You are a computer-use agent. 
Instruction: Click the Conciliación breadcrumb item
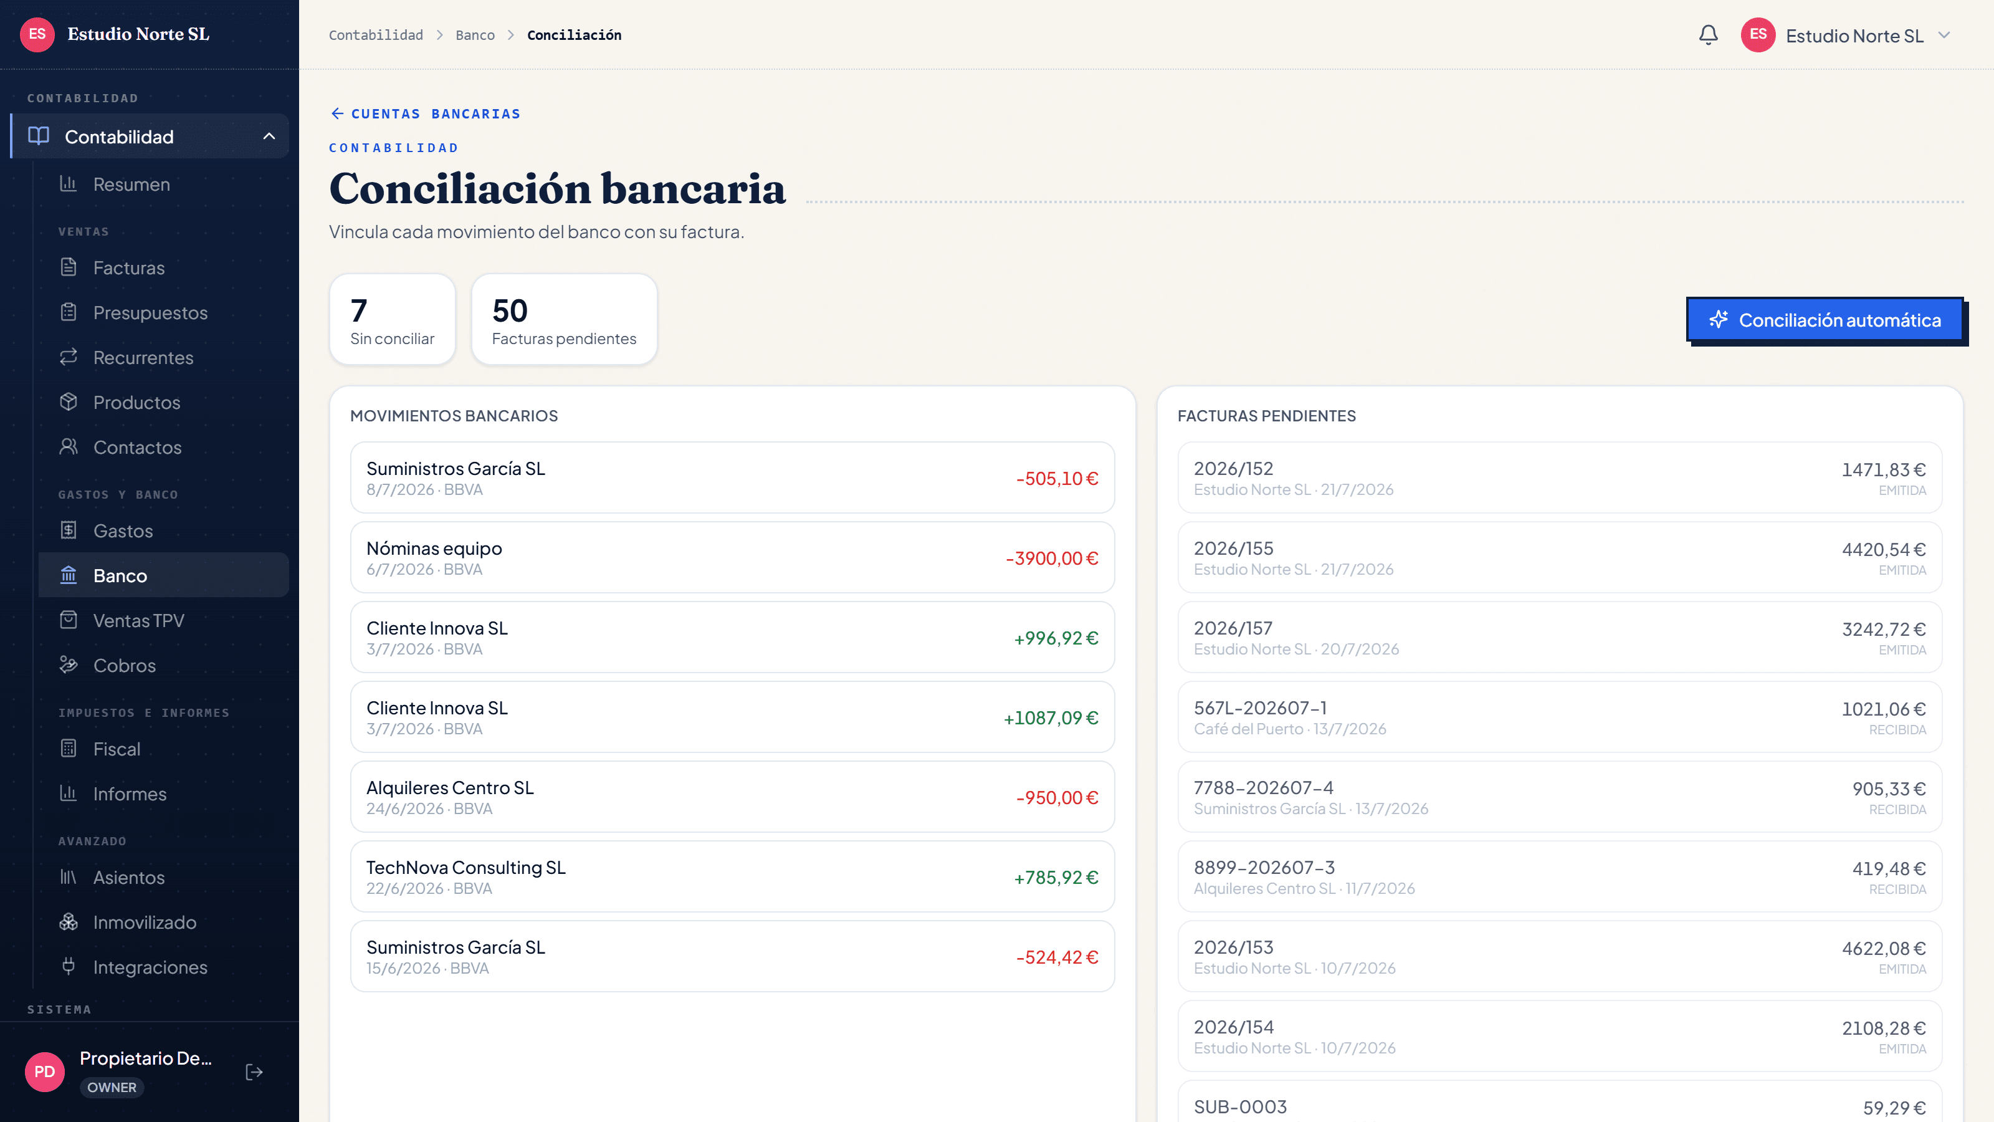point(575,35)
